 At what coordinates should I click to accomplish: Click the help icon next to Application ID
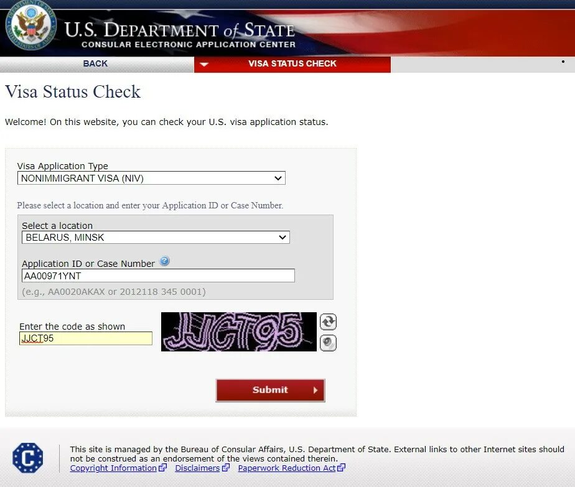pyautogui.click(x=165, y=261)
